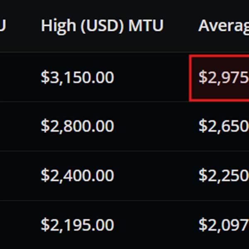Click the High (USD) MTU column header
Image resolution: width=249 pixels, height=249 pixels.
[x=102, y=26]
